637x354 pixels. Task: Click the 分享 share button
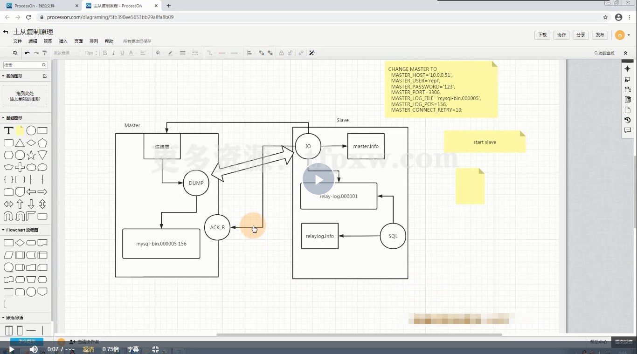(581, 35)
